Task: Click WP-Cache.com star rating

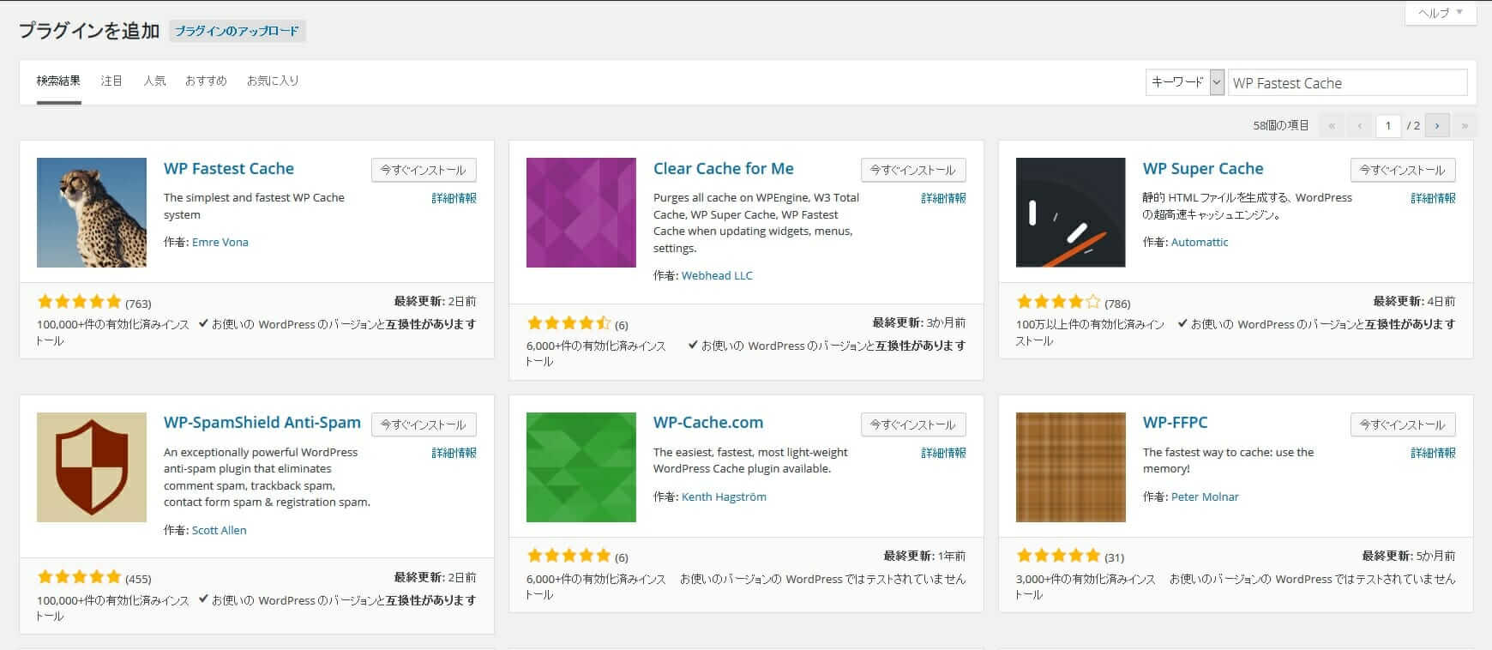Action: coord(569,556)
